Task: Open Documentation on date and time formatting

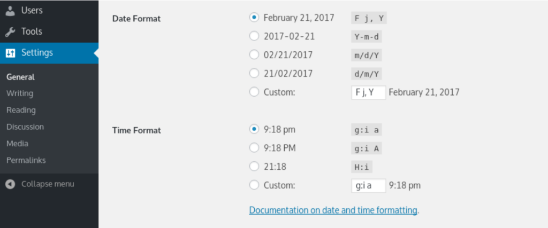Action: pyautogui.click(x=333, y=210)
